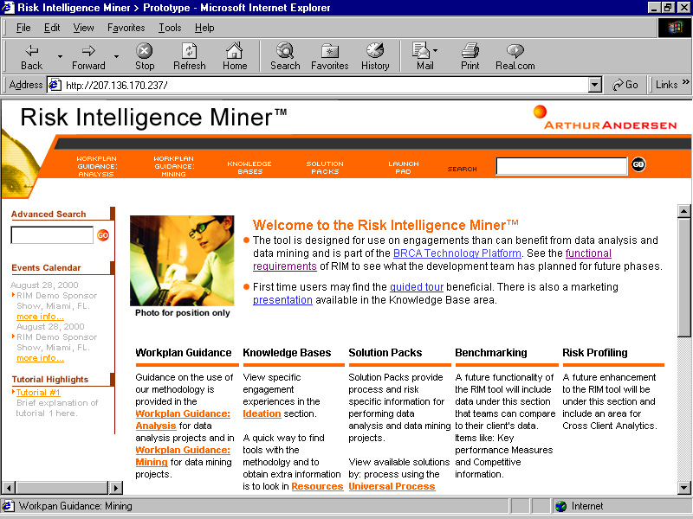Open the Universal Process link
This screenshot has width=693, height=519.
coord(392,486)
